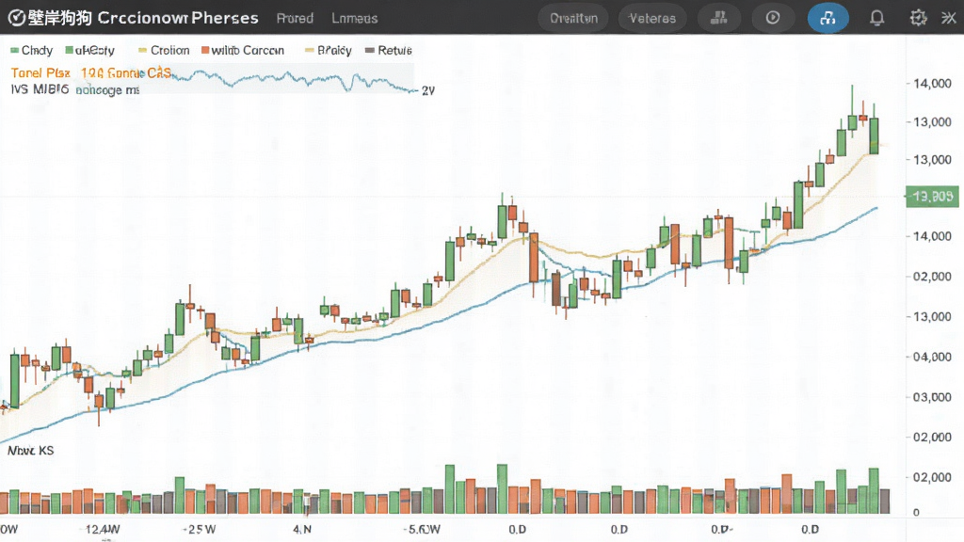Click the 5.6.W time axis label

pos(423,529)
